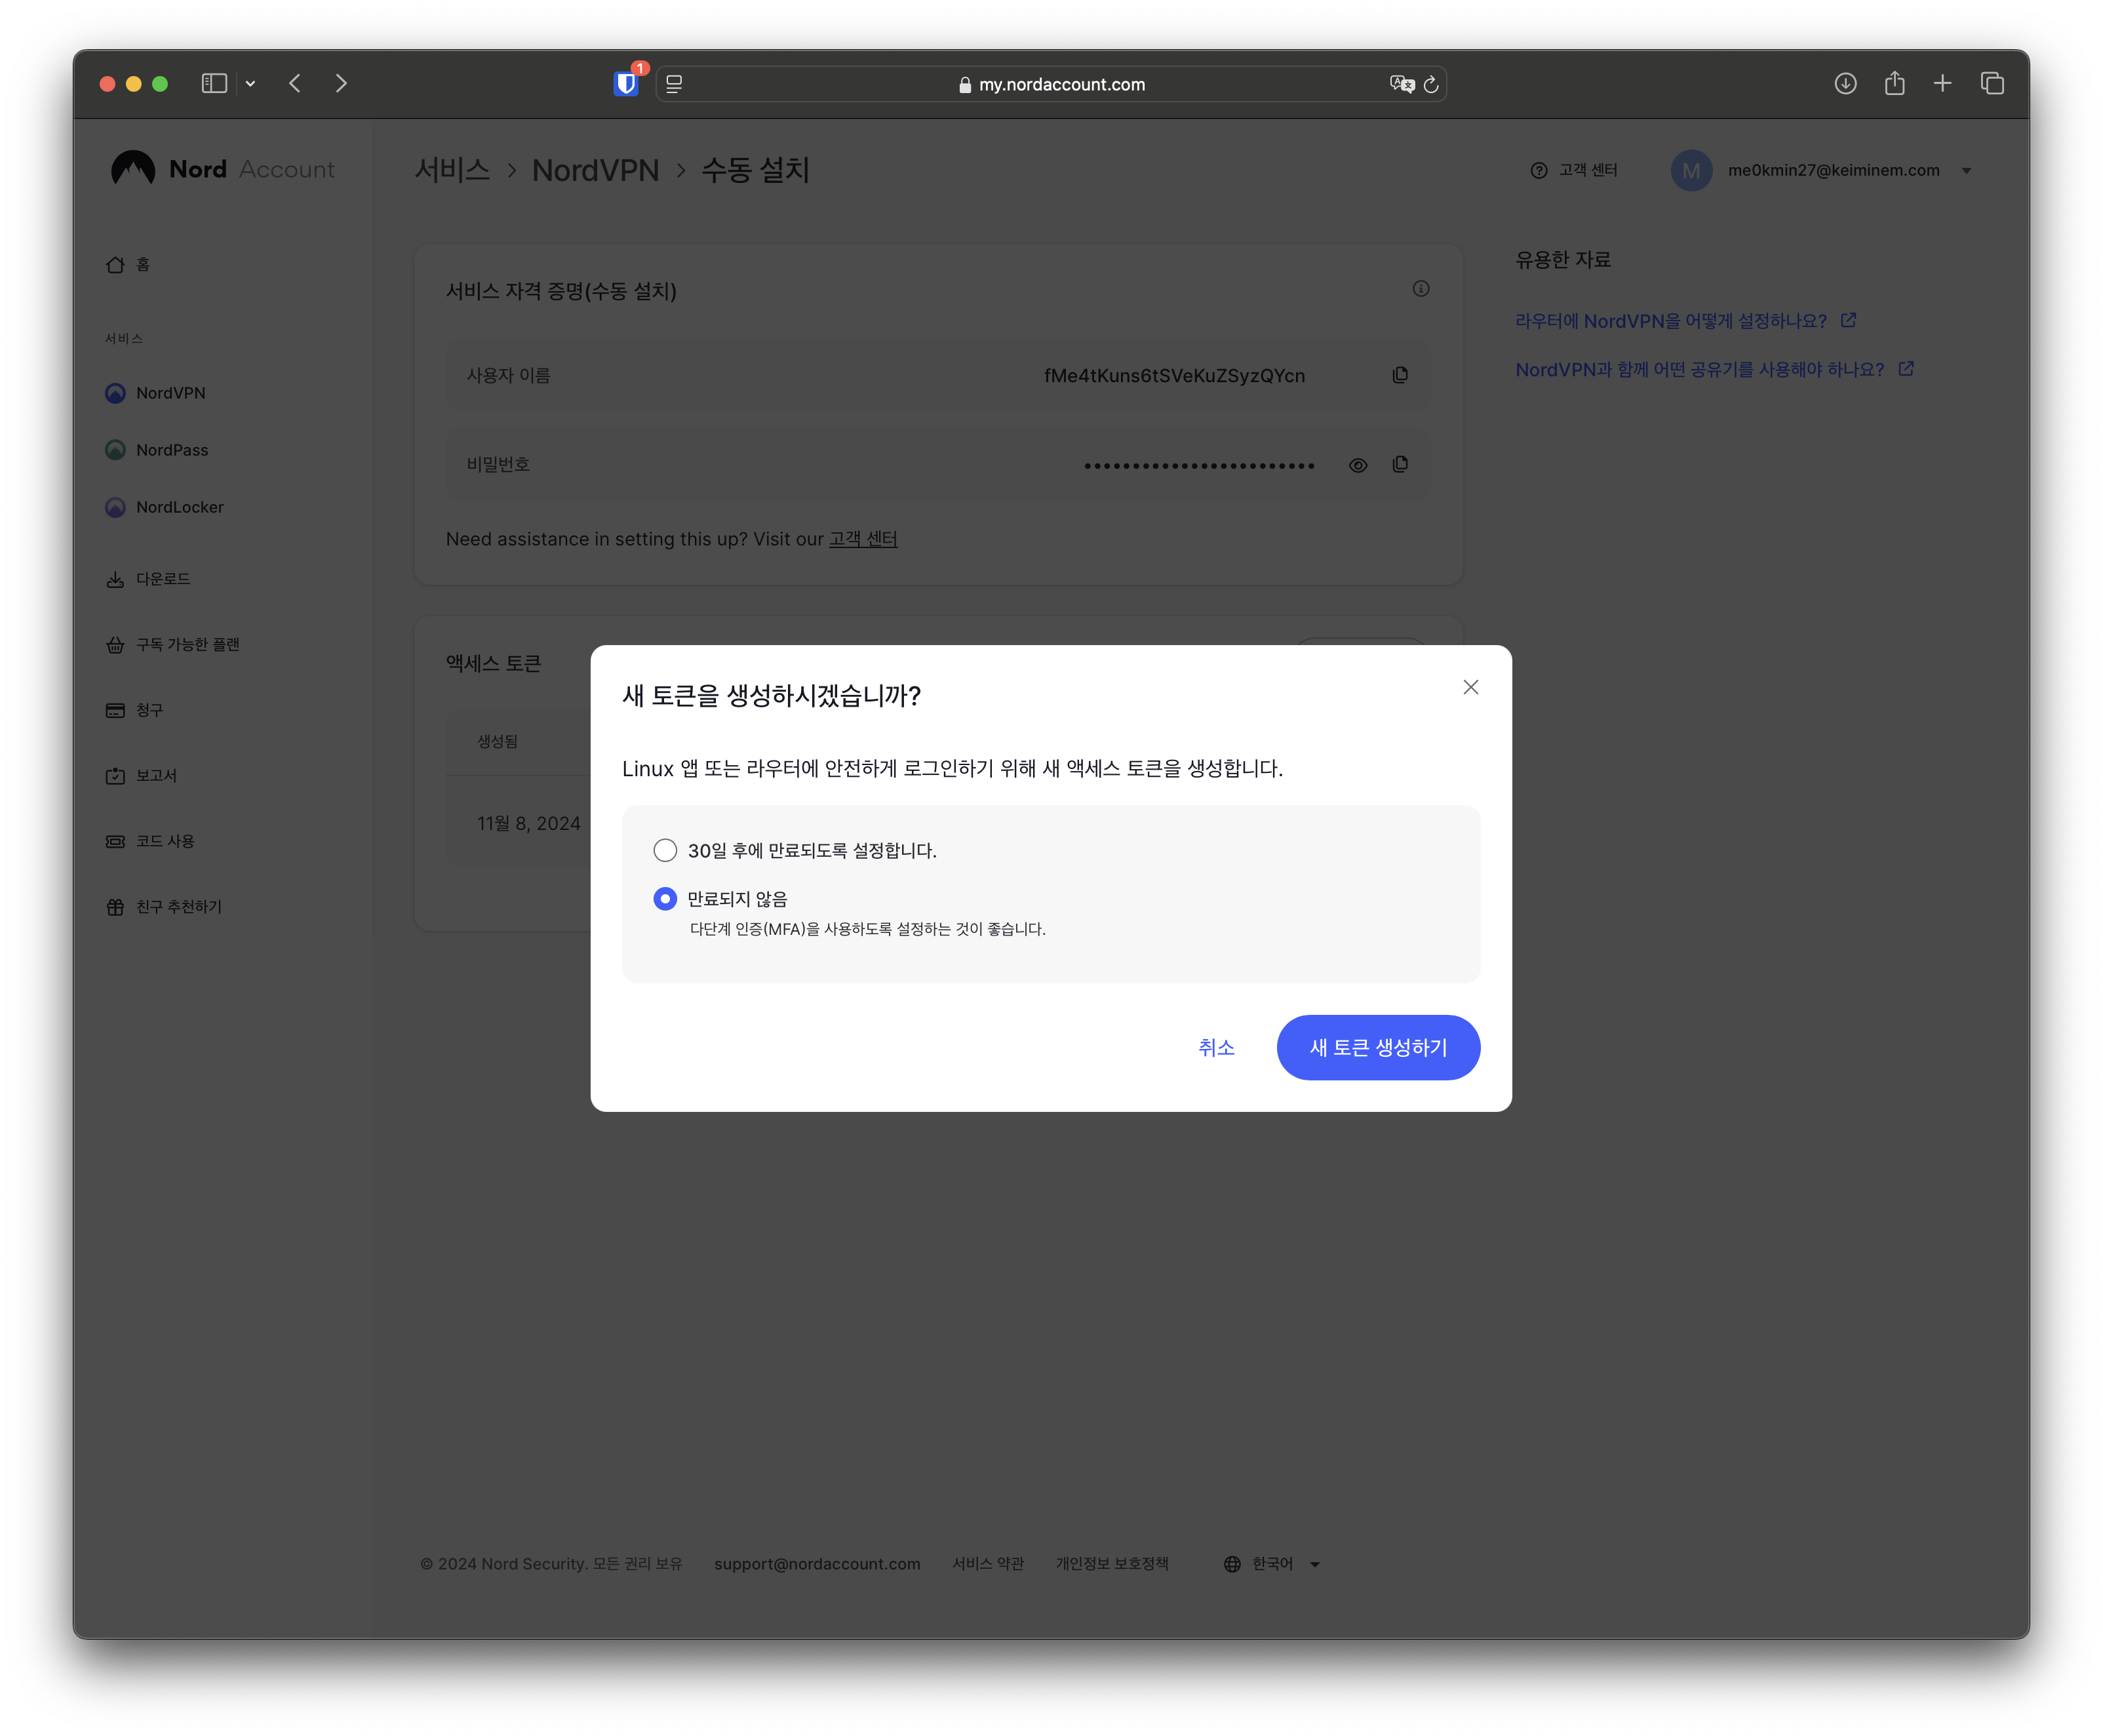The image size is (2103, 1736).
Task: Click the Bitwarden extension icon
Action: [626, 84]
